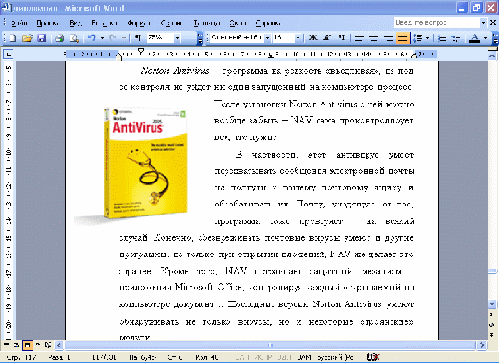Open the style dropdown in the formatting toolbar

point(267,38)
